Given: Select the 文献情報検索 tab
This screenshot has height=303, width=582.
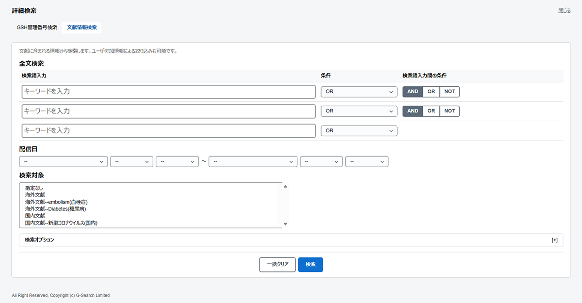Looking at the screenshot, I should click(x=81, y=27).
